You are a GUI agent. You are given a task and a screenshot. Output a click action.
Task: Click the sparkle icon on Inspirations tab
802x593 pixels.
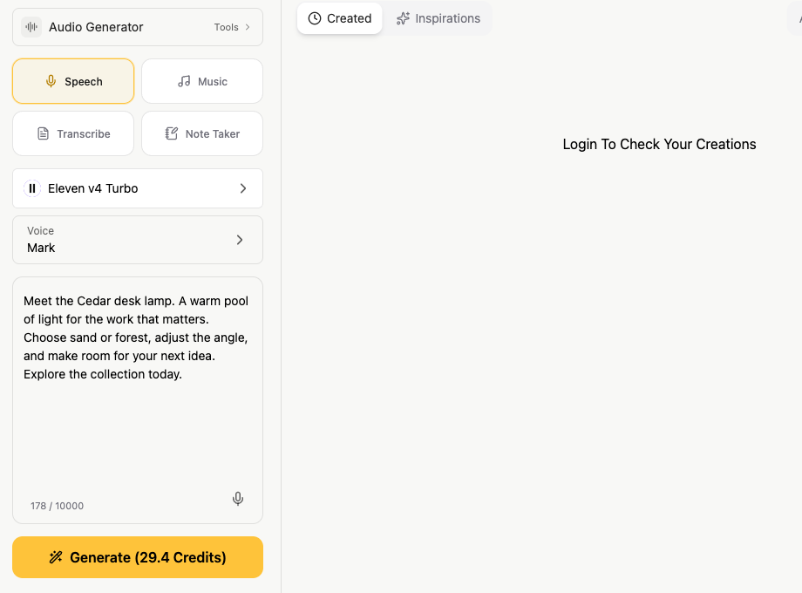pyautogui.click(x=403, y=18)
